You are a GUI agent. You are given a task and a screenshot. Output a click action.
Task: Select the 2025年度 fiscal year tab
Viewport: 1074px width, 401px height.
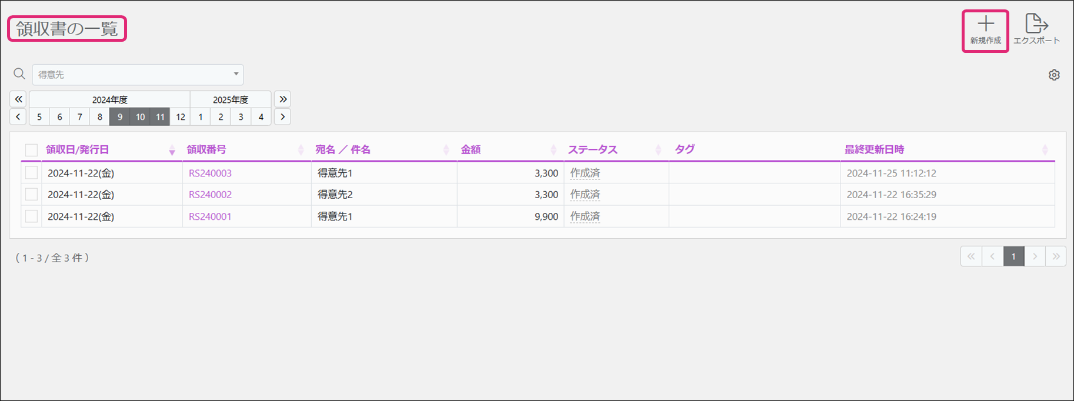[x=231, y=99]
